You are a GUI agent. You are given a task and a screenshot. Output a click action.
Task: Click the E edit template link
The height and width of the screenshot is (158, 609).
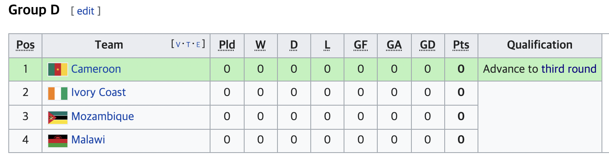coord(198,44)
